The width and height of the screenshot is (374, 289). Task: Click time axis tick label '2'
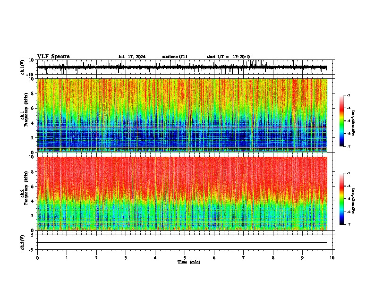(96, 258)
